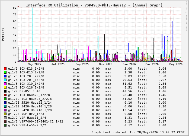
Task: Click the label gi2/3 VSP7400-GZ-8401-C1_1/32
Action: click(x=36, y=121)
